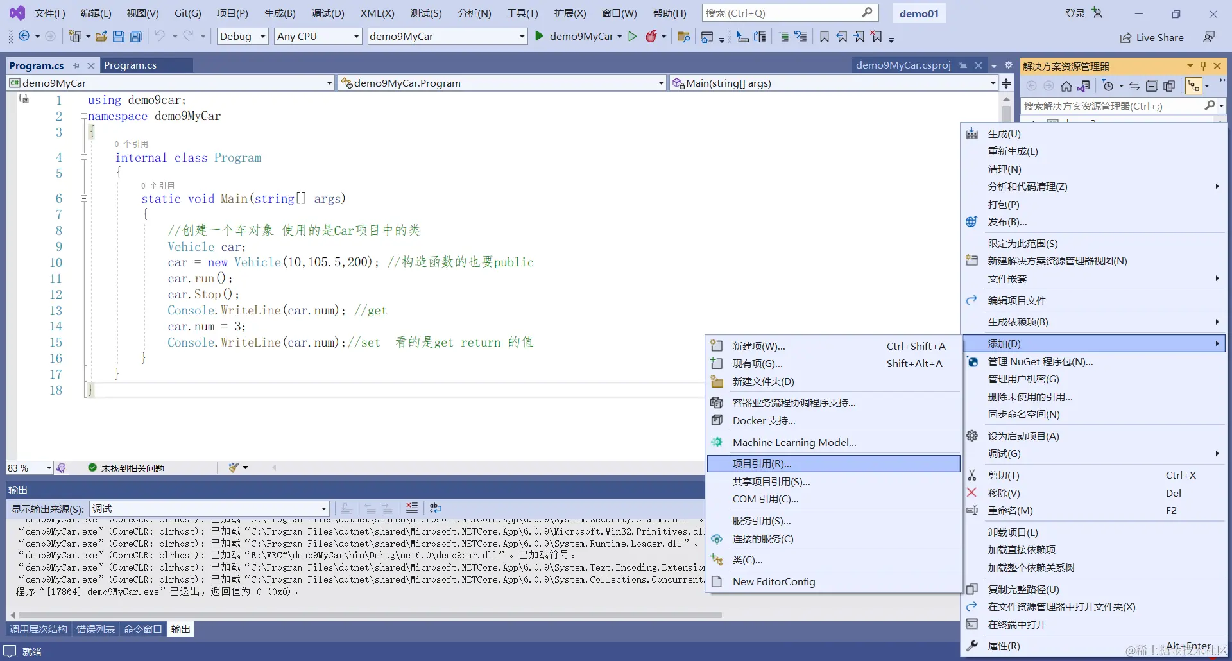Click the main search box 搜索 (Ctrl+Q)
Viewport: 1232px width, 661px height.
[x=790, y=13]
